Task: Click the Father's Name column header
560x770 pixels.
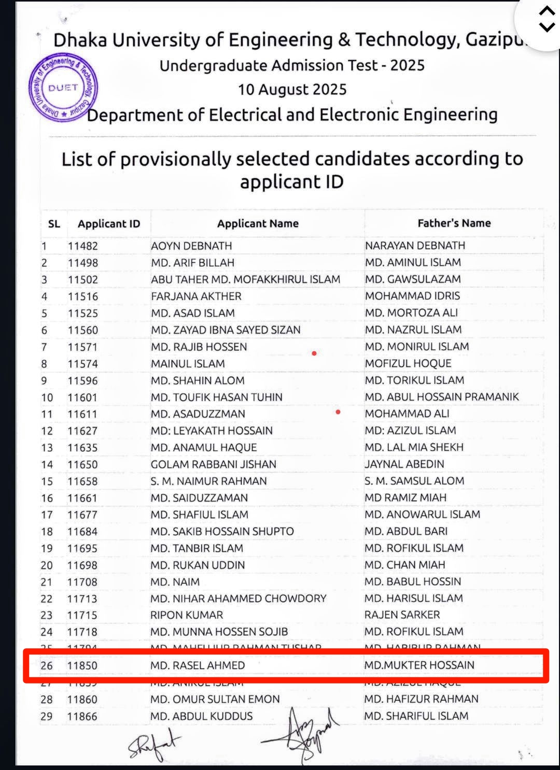Action: pyautogui.click(x=454, y=223)
